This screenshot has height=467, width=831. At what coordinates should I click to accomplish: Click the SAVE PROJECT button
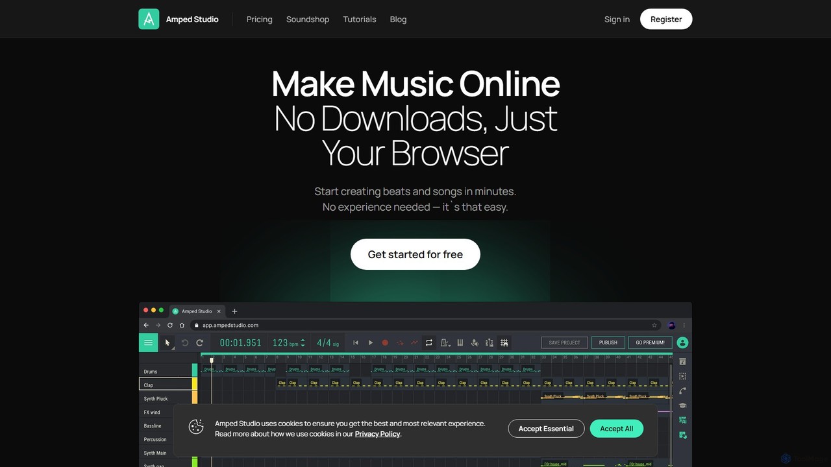(x=565, y=342)
